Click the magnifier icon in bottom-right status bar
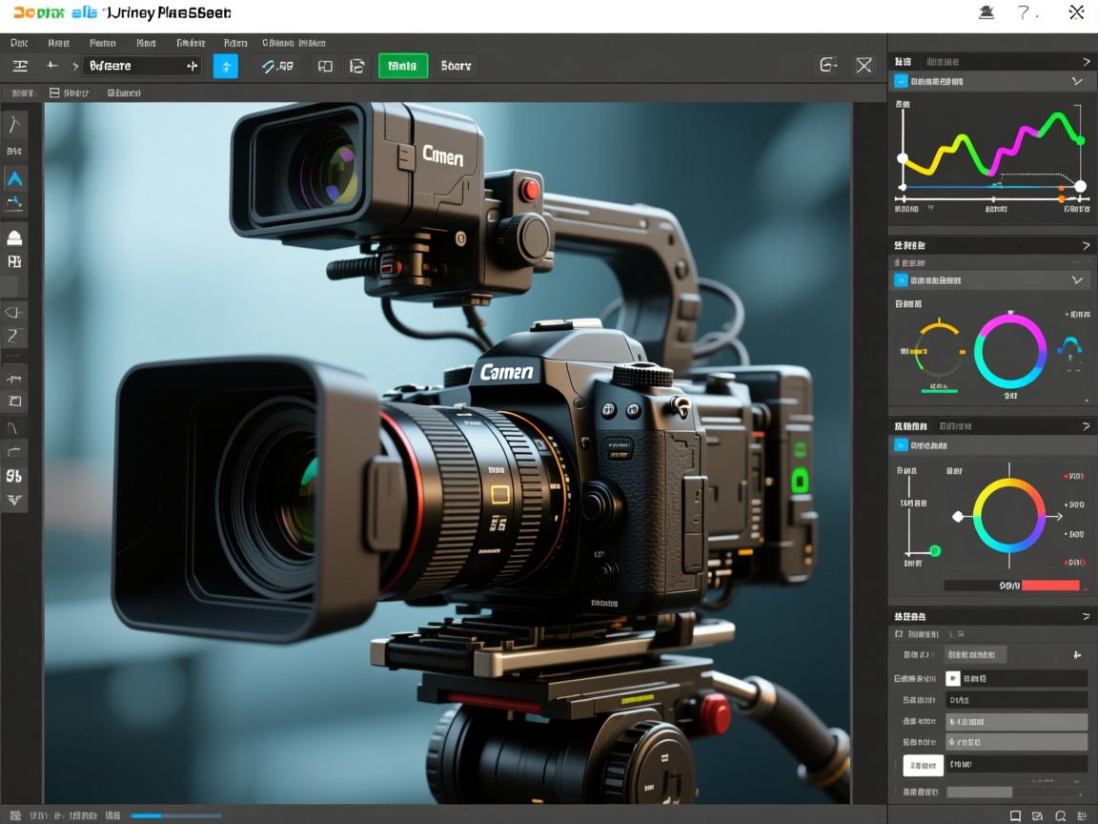This screenshot has height=824, width=1098. pos(1061,815)
